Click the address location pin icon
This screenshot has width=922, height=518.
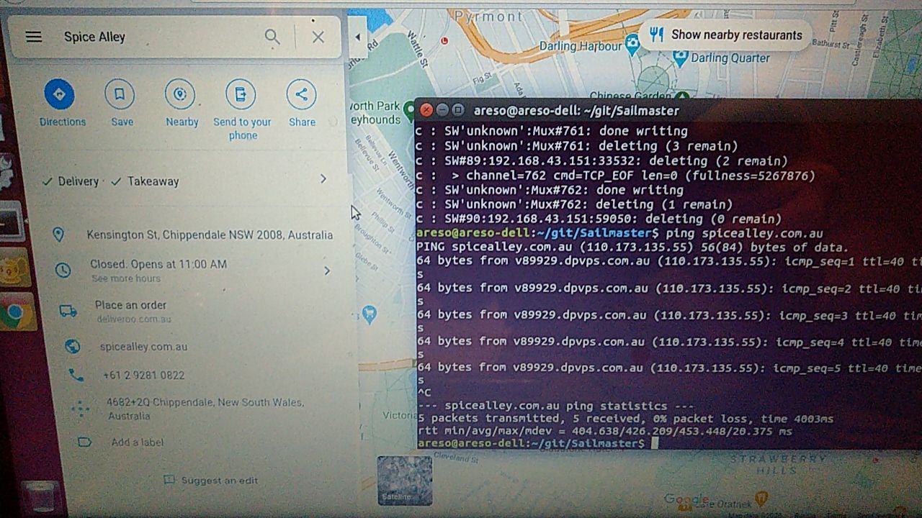click(x=58, y=235)
